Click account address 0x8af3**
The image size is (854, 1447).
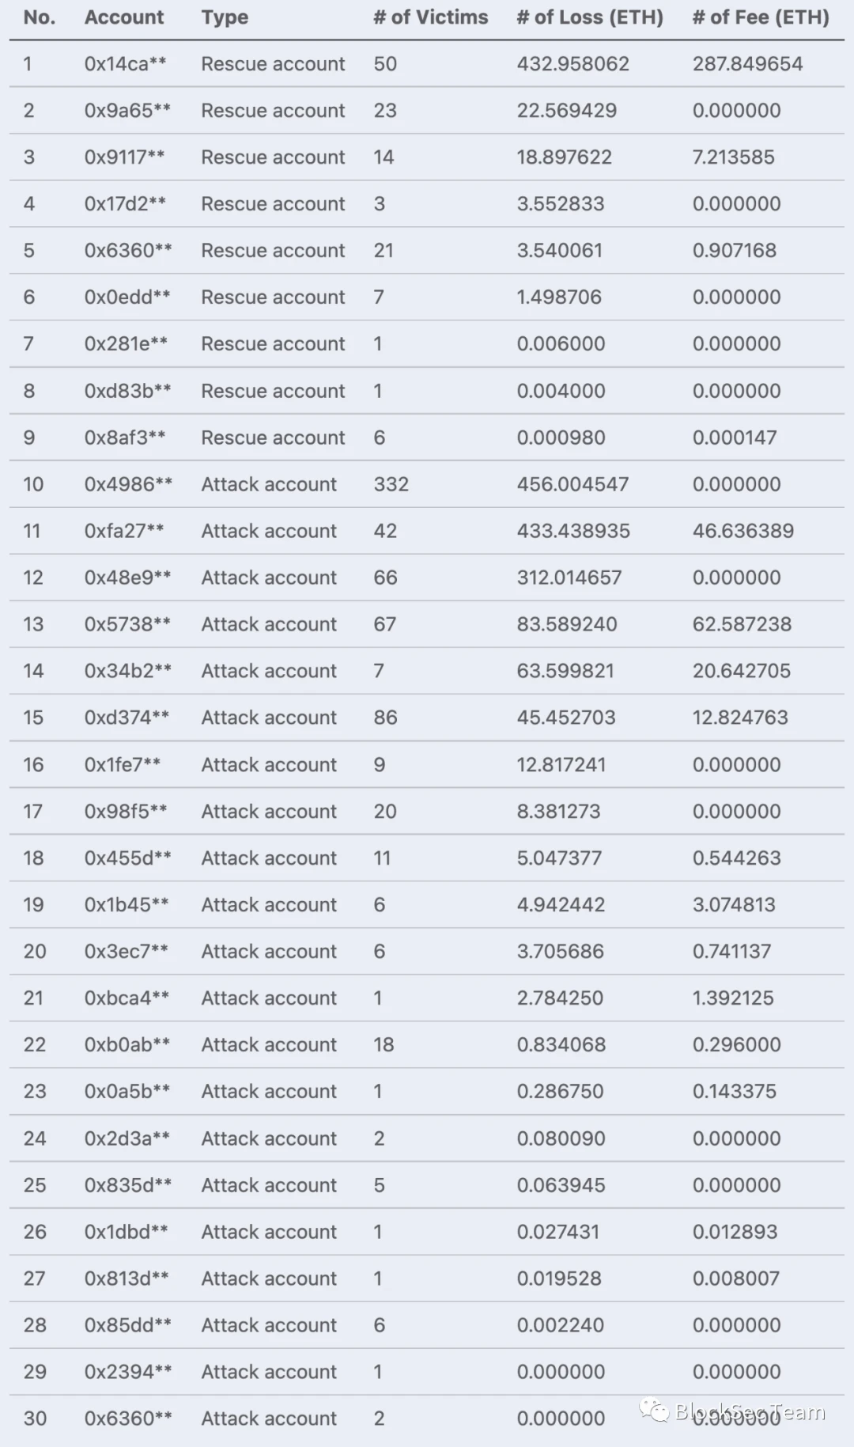tap(125, 438)
